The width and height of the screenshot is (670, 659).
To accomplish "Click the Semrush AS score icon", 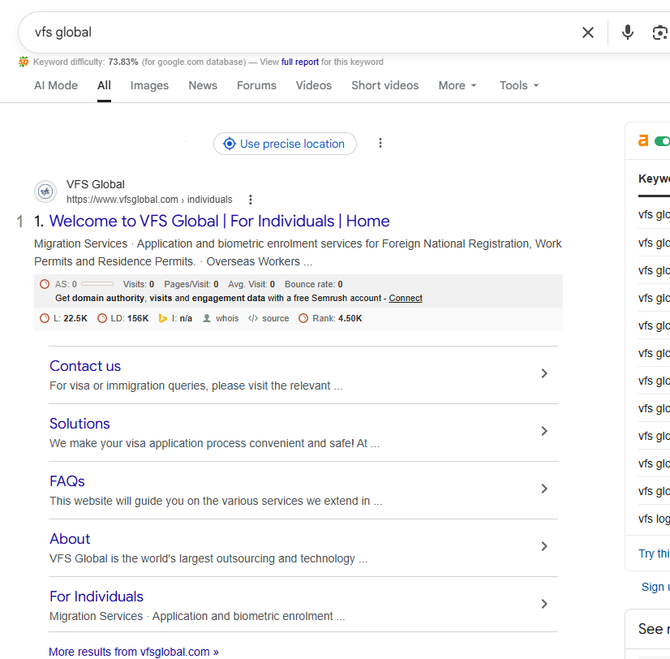I will point(45,284).
